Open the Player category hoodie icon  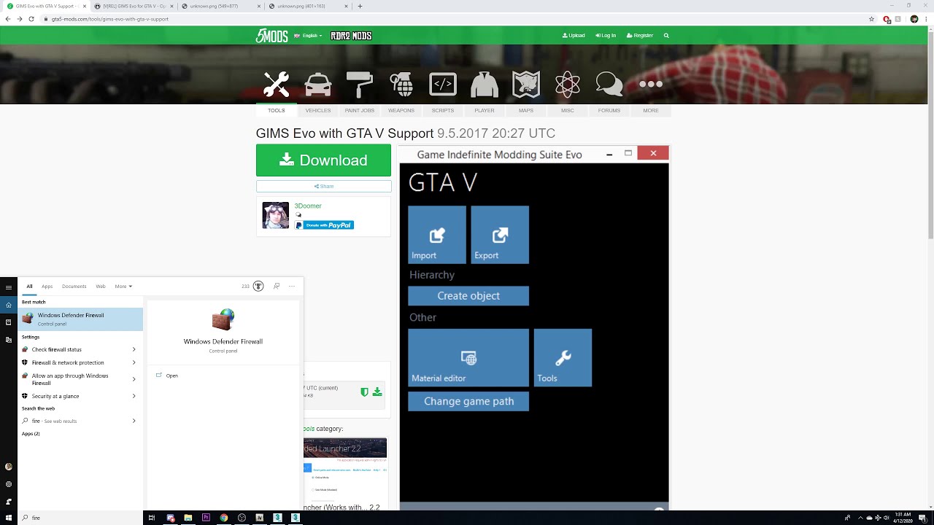pyautogui.click(x=485, y=85)
